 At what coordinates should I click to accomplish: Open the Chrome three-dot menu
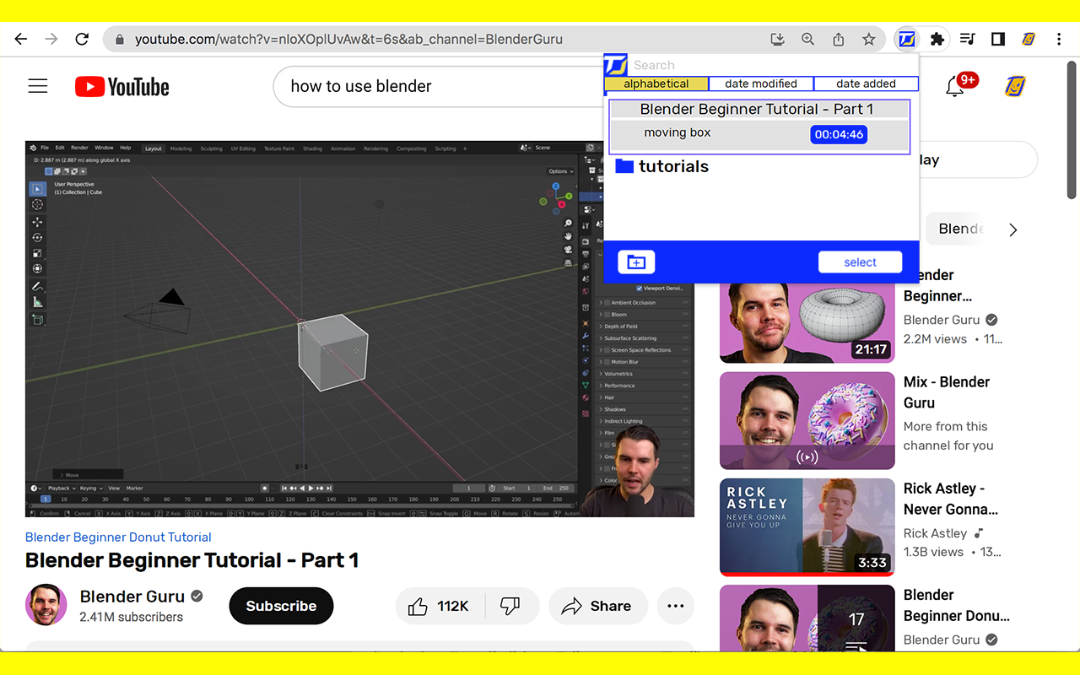pos(1059,39)
